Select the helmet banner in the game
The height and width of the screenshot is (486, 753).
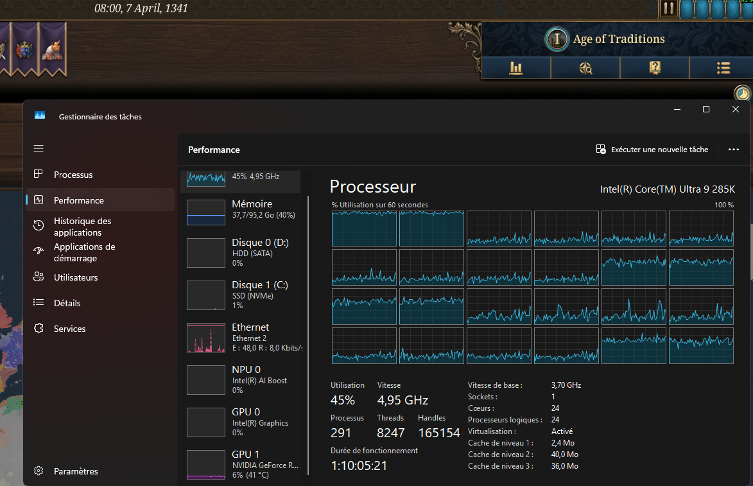tap(53, 49)
